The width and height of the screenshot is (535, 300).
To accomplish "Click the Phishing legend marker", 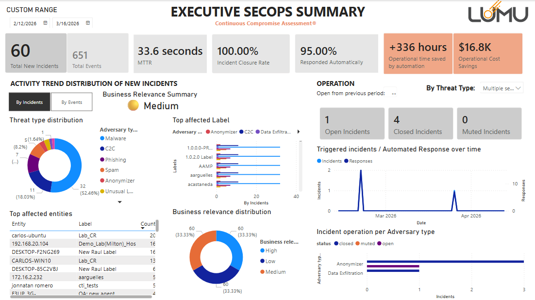I will tap(101, 160).
